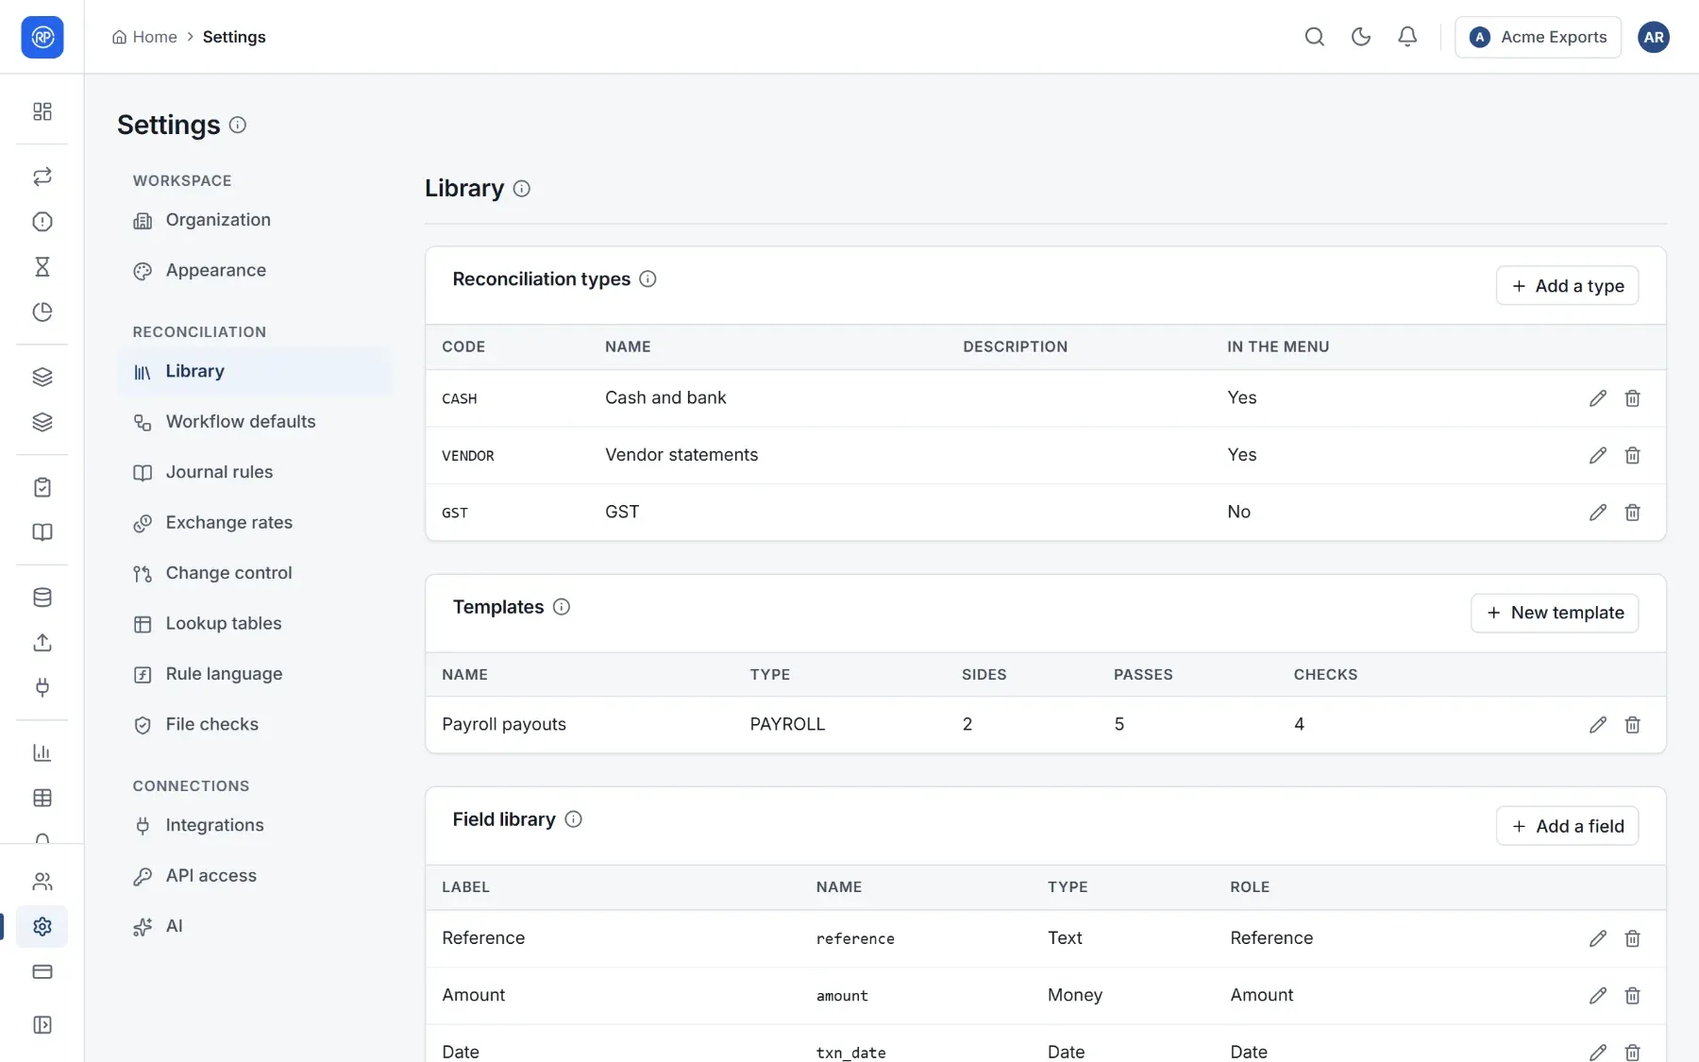Edit the GST reconciliation type

pos(1597,513)
